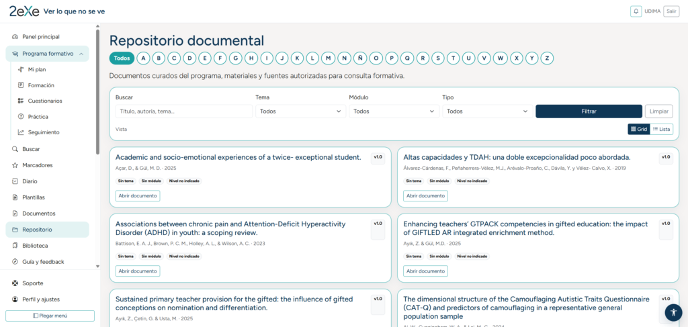This screenshot has height=327, width=688.
Task: Filter documents by letter W
Action: 500,58
